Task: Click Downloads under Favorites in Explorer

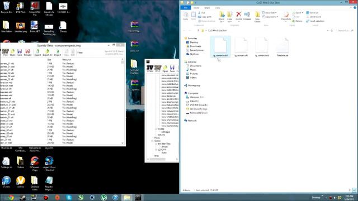Action: click(194, 46)
